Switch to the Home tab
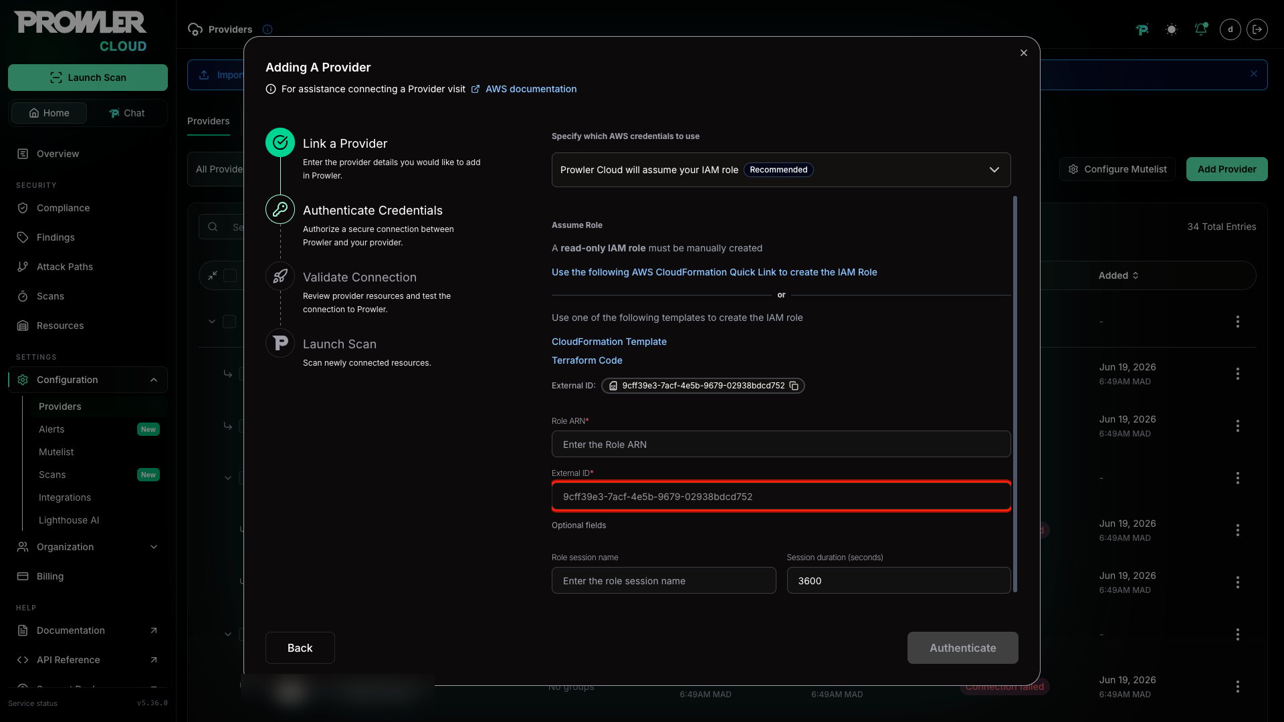The width and height of the screenshot is (1284, 722). [49, 113]
